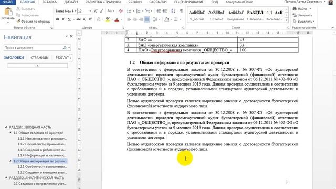Click the Sort icon
The width and height of the screenshot is (336, 189).
[x=173, y=11]
